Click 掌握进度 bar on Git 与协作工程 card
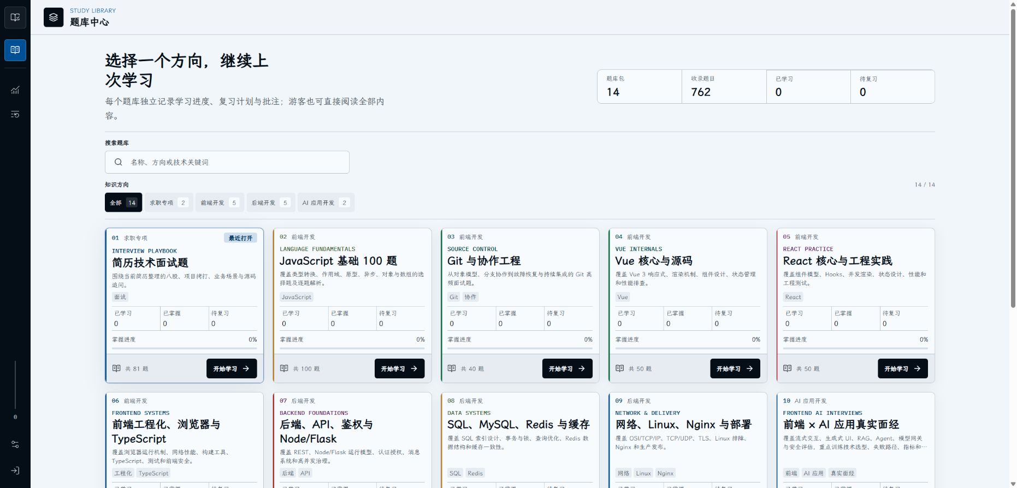The width and height of the screenshot is (1017, 488). [520, 348]
